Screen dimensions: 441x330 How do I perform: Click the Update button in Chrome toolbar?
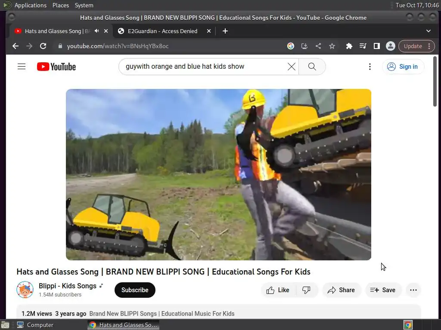tap(413, 46)
